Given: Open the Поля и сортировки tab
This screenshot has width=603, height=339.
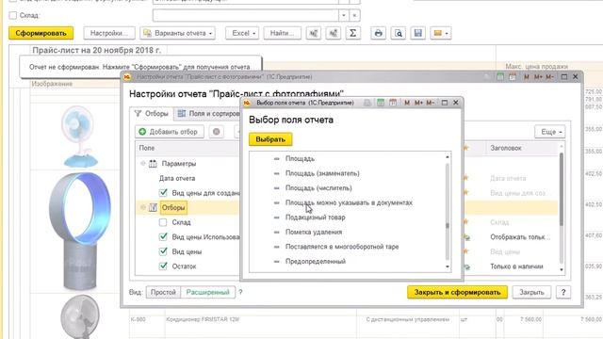Looking at the screenshot, I should pyautogui.click(x=209, y=114).
